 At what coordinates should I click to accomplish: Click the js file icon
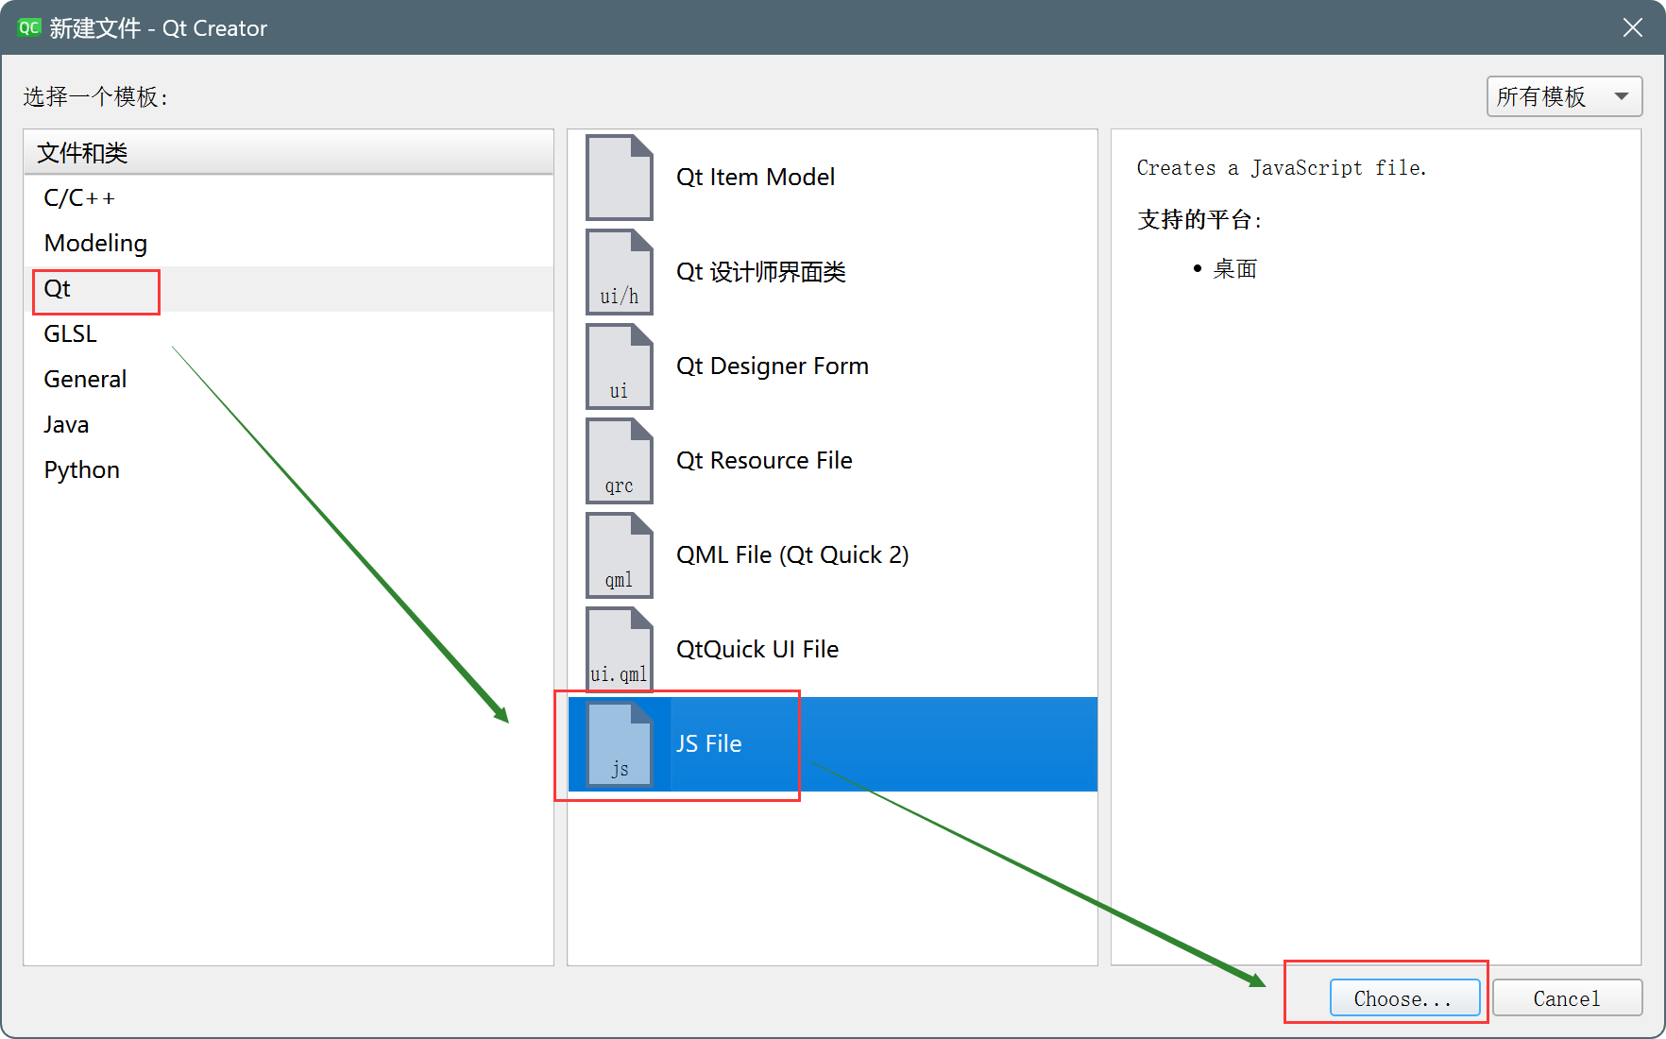pos(619,744)
